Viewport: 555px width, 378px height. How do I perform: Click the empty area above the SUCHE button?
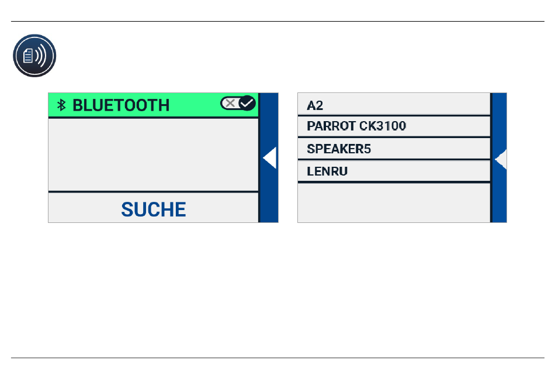coord(153,154)
